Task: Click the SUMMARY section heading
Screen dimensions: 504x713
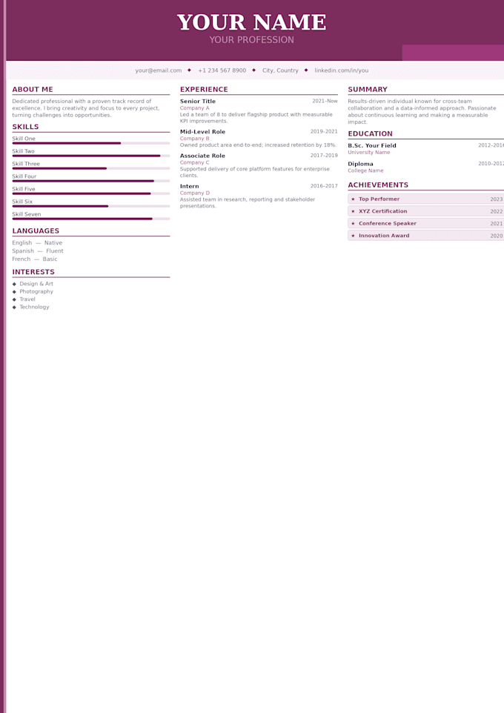Action: click(368, 90)
